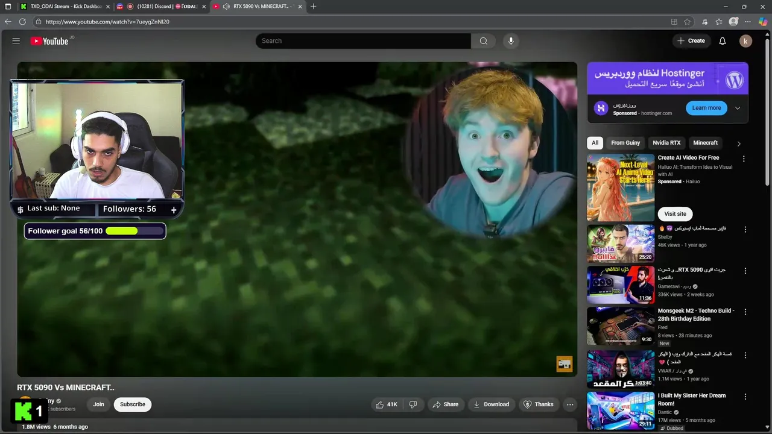Screen dimensions: 772x434
Task: Close the Discord tab
Action: point(203,7)
